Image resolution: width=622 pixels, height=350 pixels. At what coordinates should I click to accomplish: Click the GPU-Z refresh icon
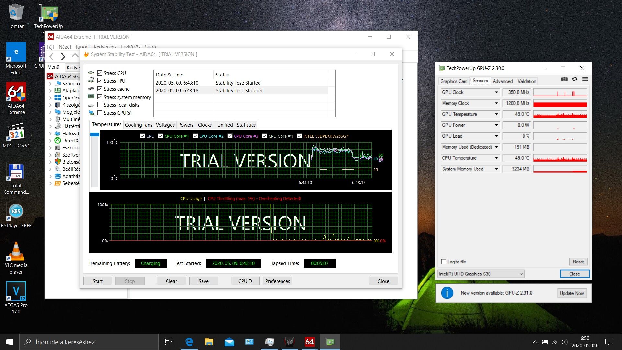574,79
